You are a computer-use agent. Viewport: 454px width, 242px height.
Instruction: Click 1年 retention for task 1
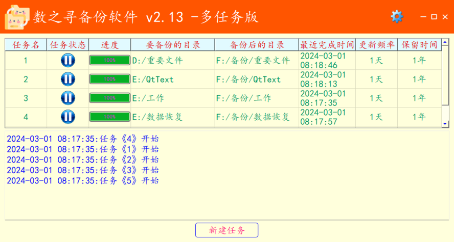click(x=419, y=60)
